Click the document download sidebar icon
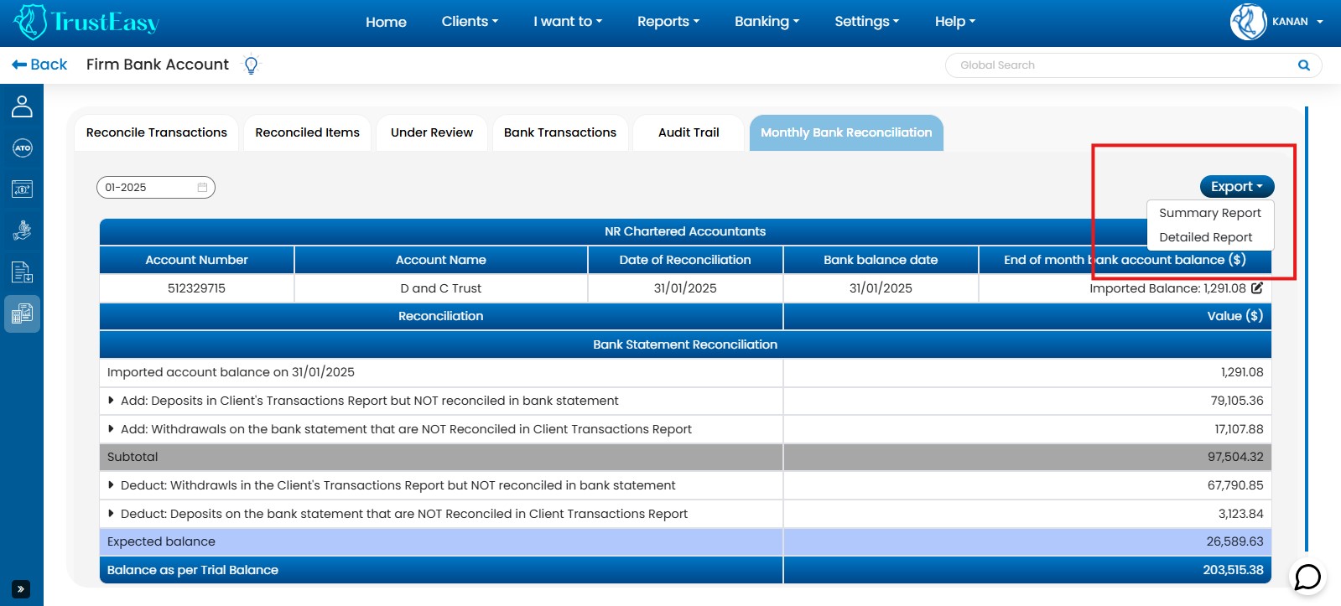The width and height of the screenshot is (1341, 606). pos(22,272)
